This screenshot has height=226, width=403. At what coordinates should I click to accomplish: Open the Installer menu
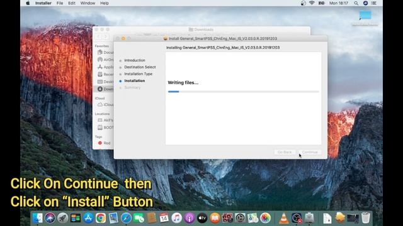pos(43,3)
